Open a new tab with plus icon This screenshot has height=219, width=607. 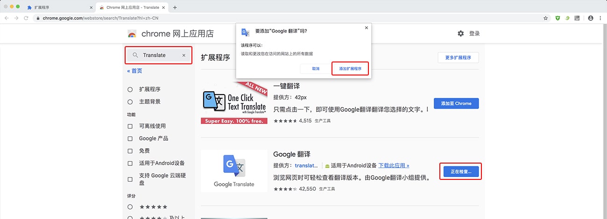(x=175, y=7)
